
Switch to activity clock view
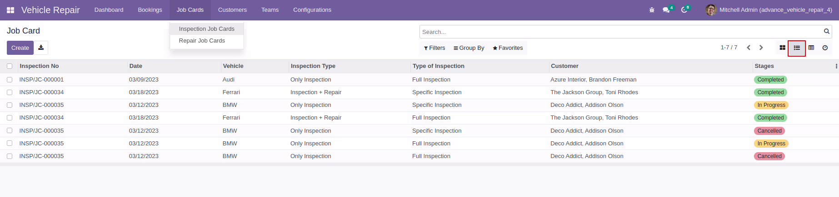(x=825, y=48)
